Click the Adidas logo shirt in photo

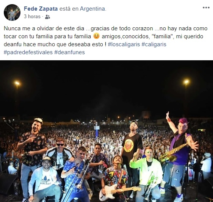45,181
